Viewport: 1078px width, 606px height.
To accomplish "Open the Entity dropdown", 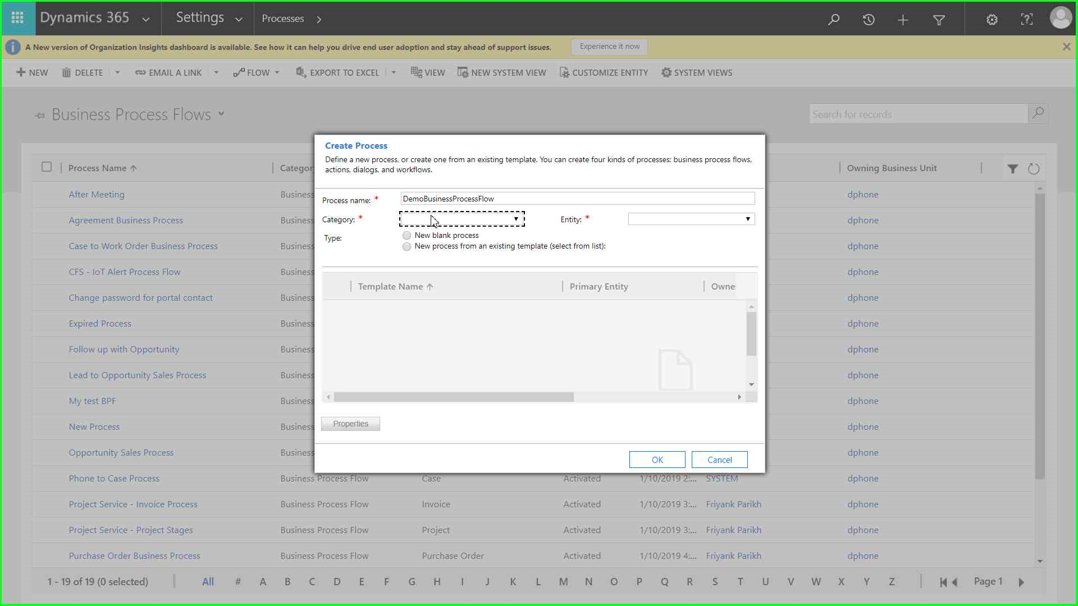I will tap(691, 219).
